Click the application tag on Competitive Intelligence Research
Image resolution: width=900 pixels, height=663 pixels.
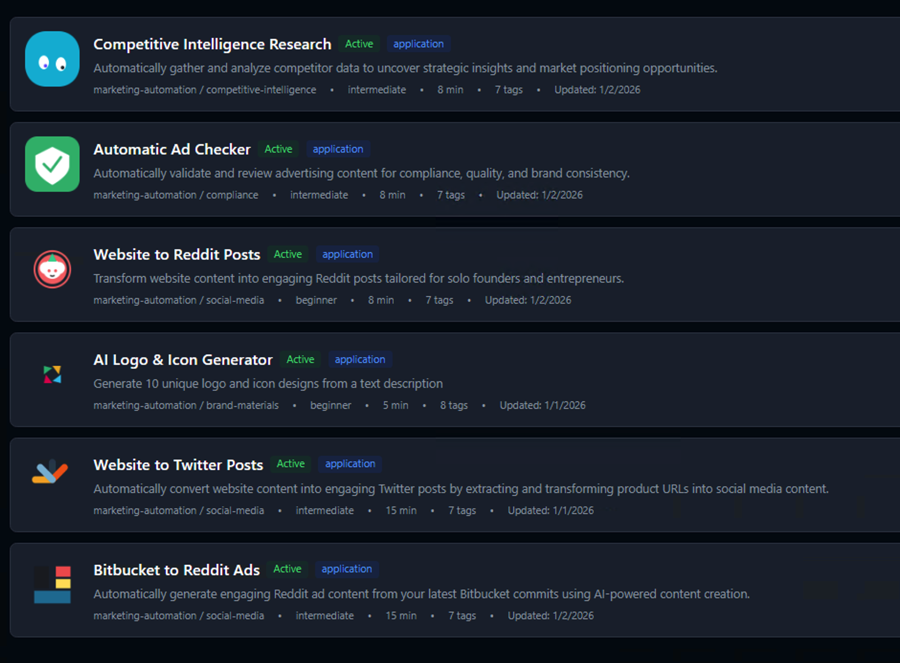[x=418, y=44]
